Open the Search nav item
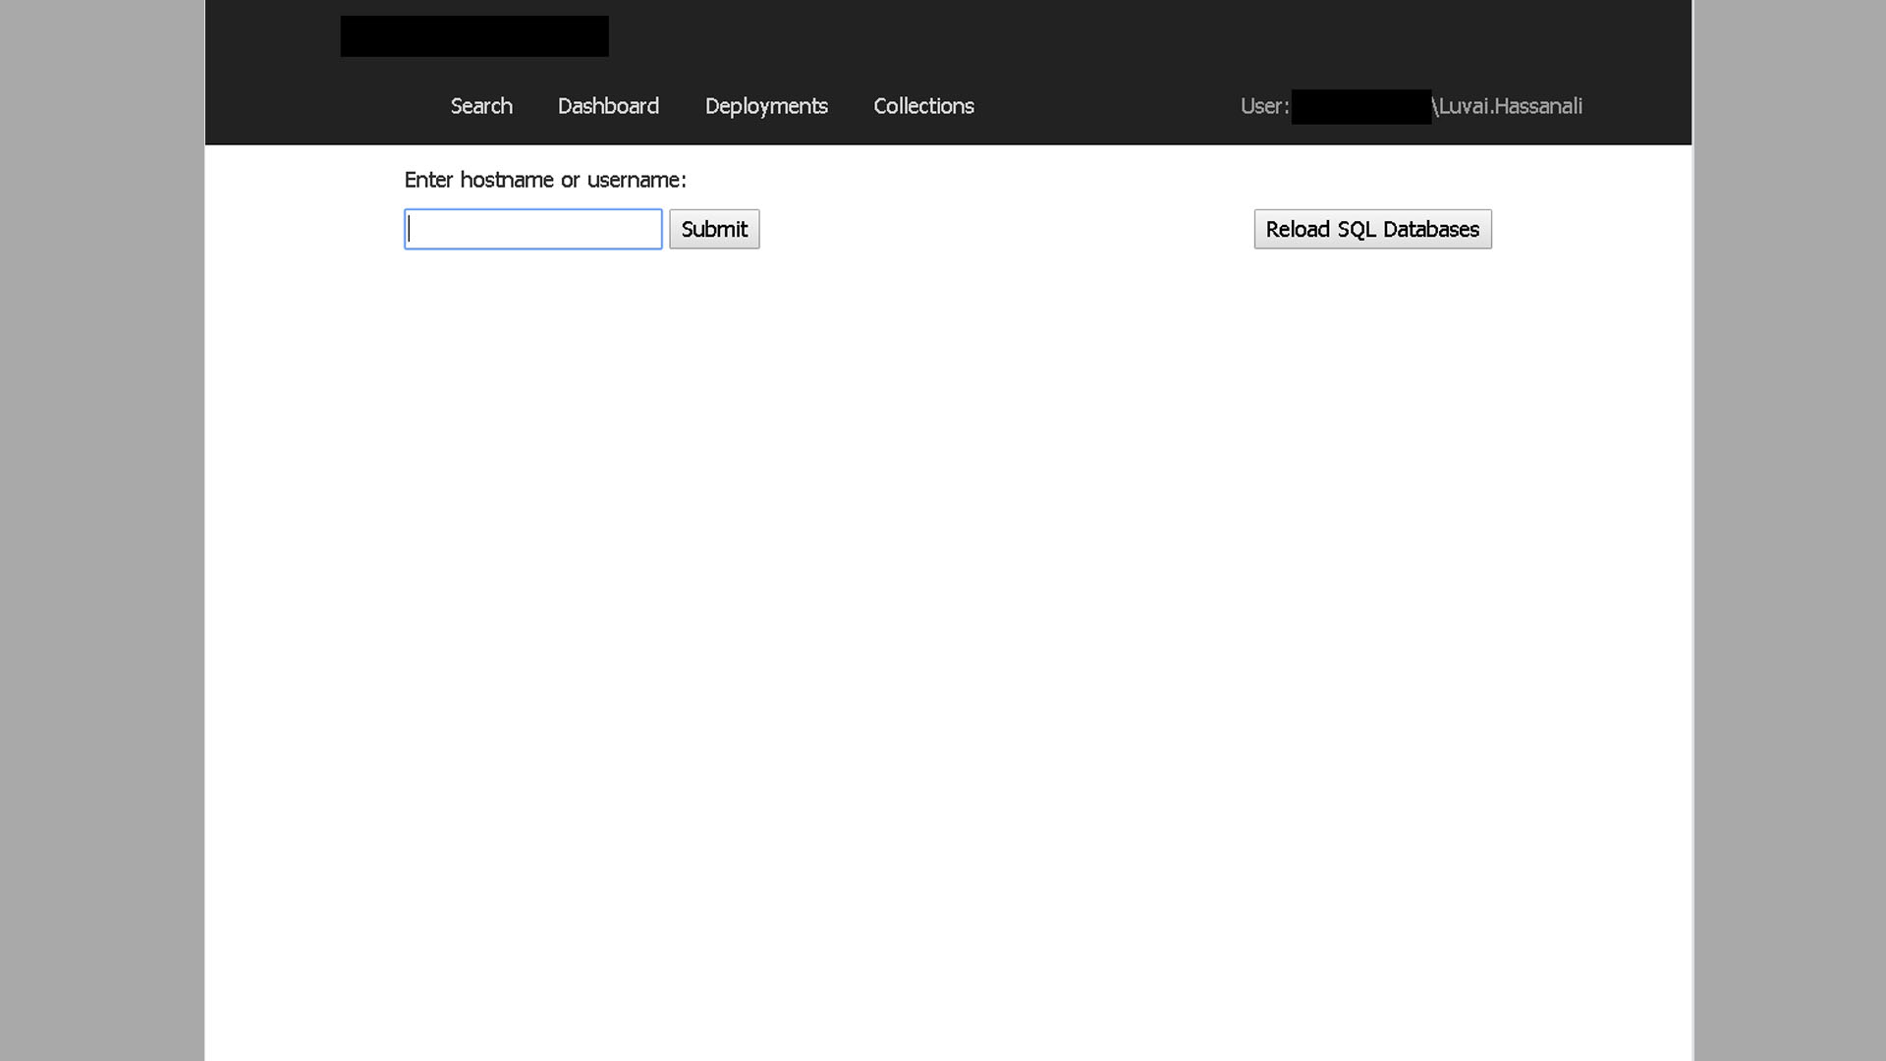Image resolution: width=1886 pixels, height=1061 pixels. click(x=481, y=106)
